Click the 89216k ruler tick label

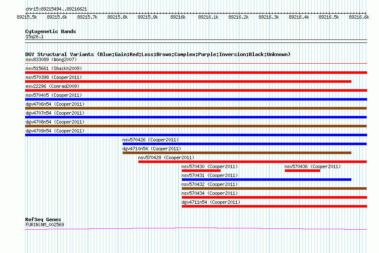[178, 17]
